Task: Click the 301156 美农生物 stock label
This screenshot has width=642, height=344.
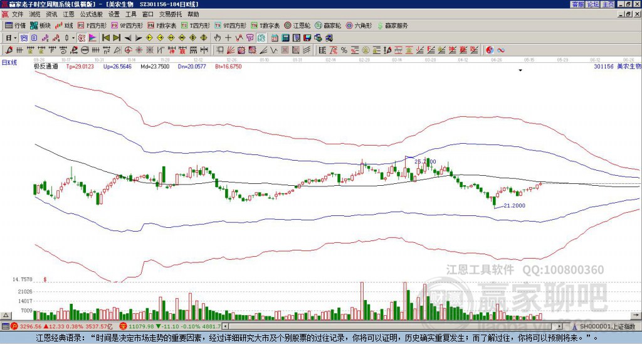Action: point(617,66)
